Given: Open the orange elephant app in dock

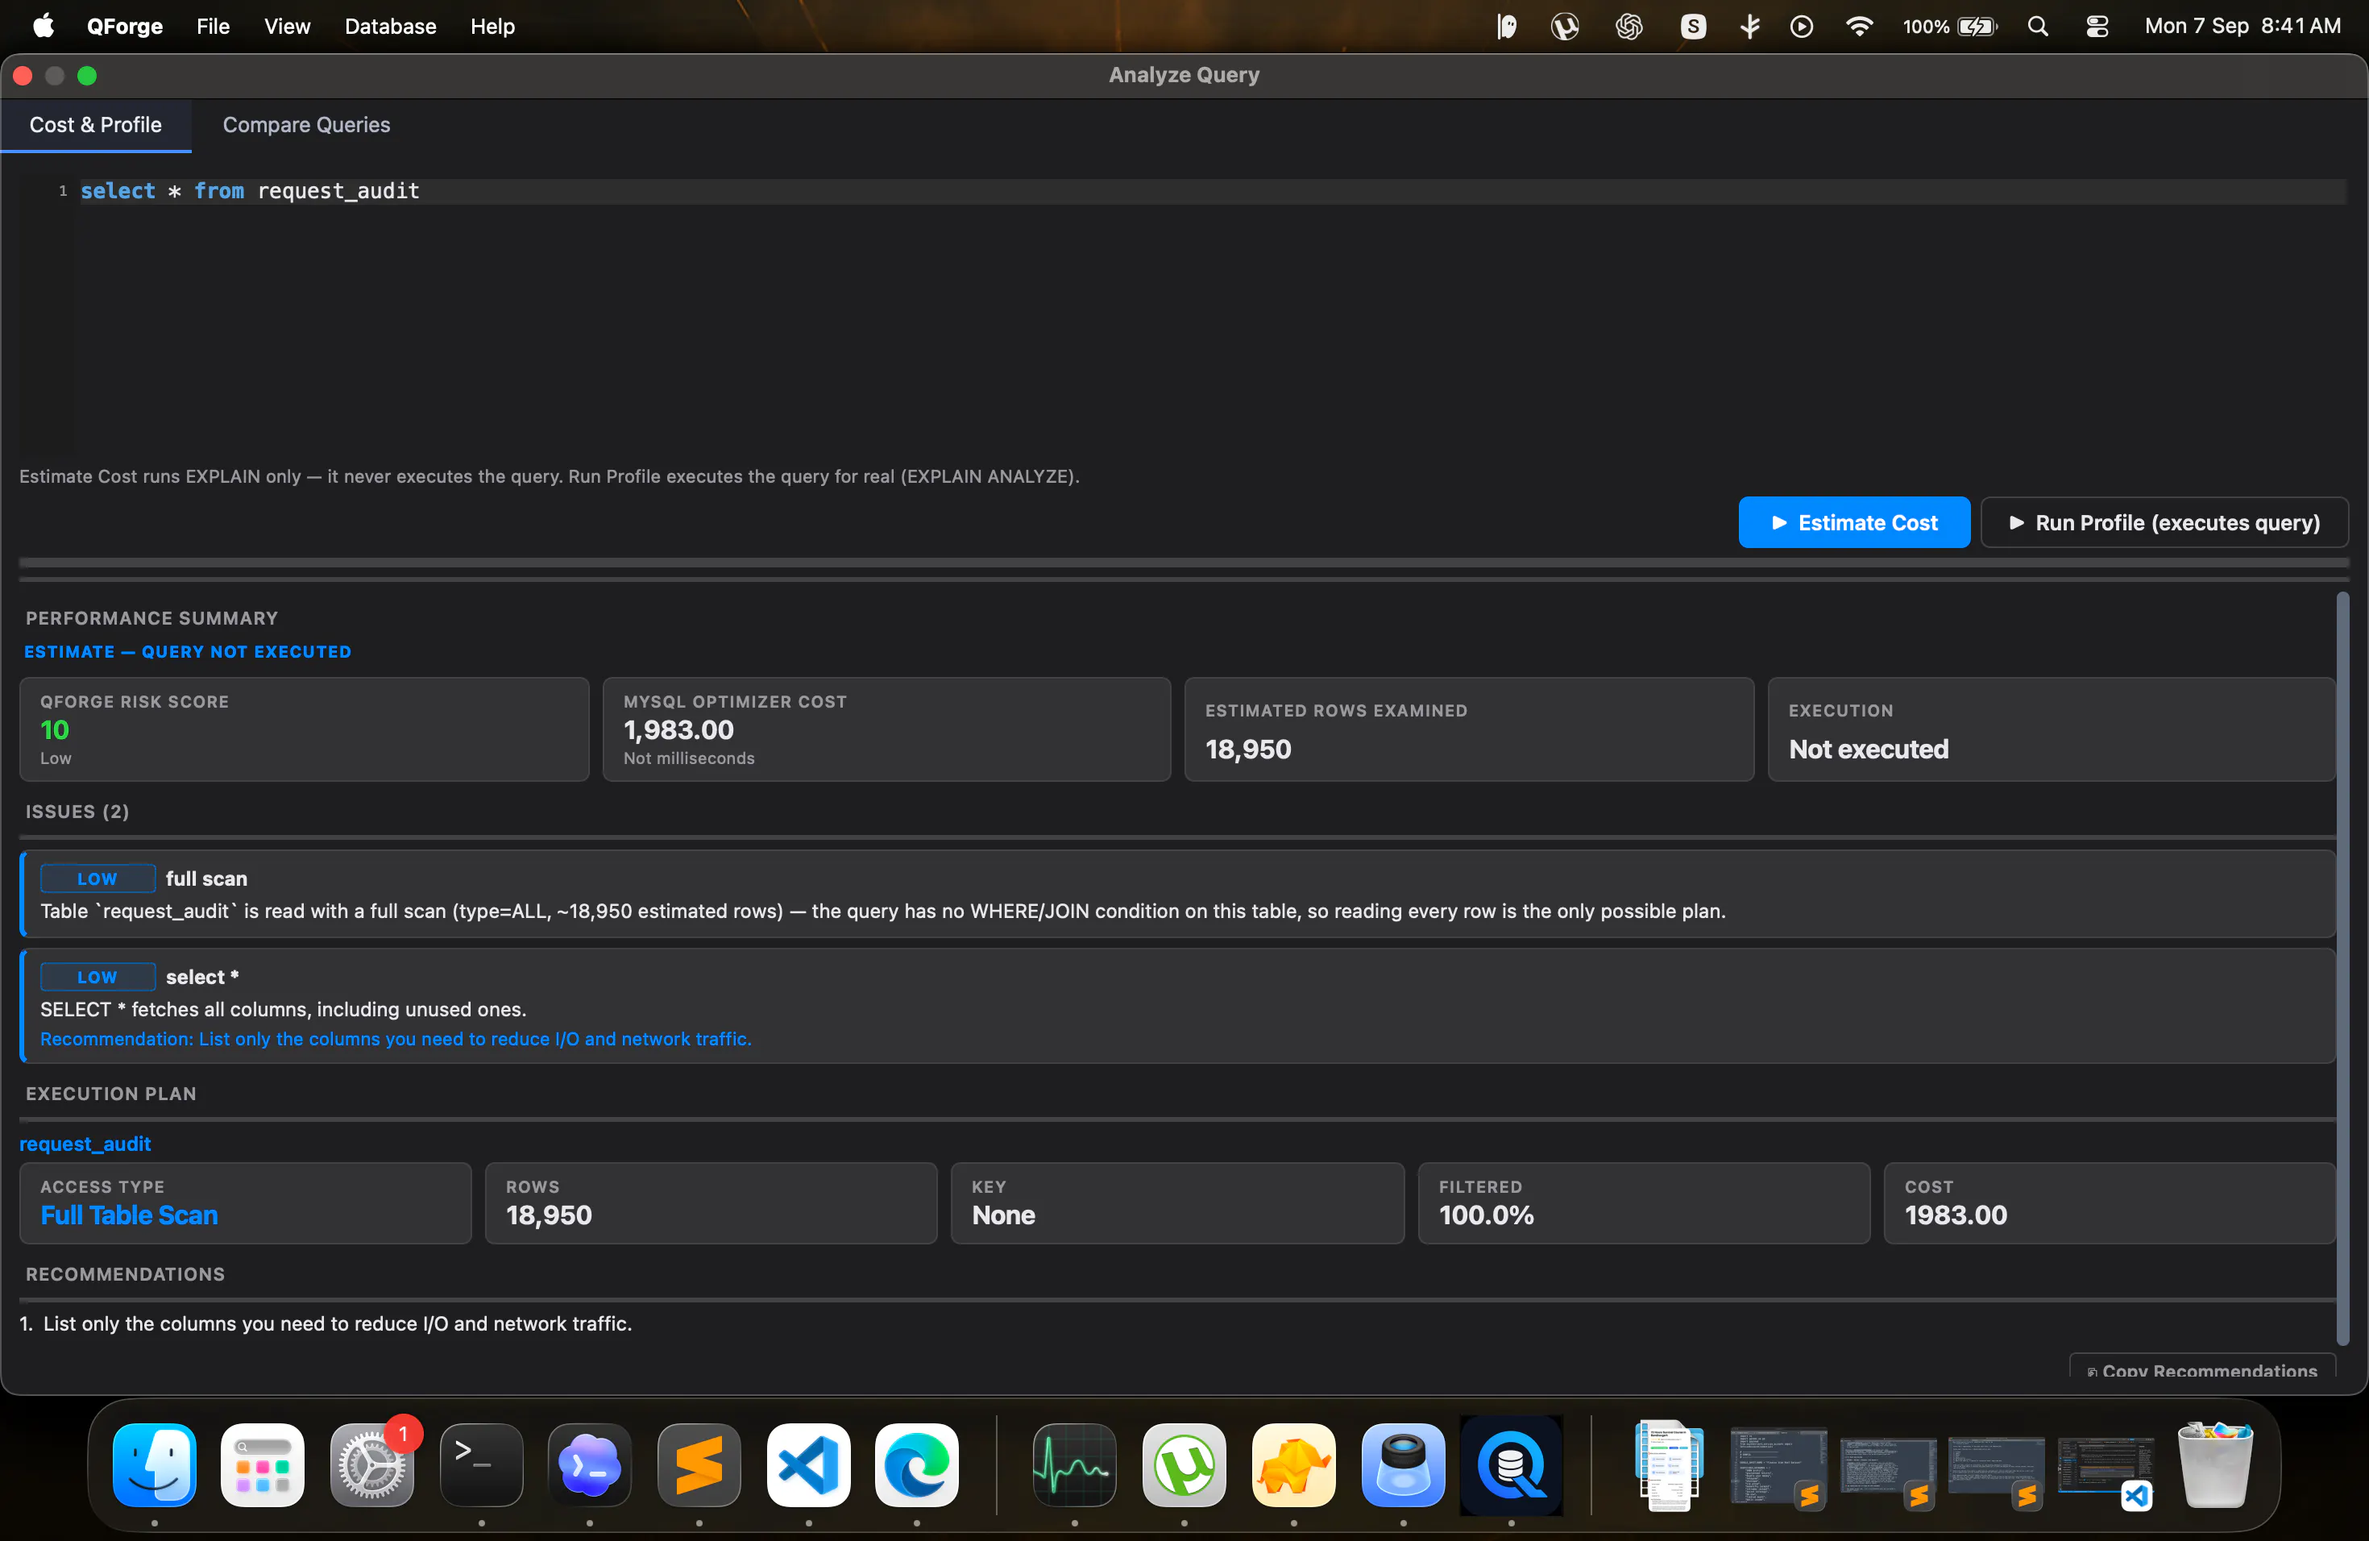Looking at the screenshot, I should pos(1293,1464).
